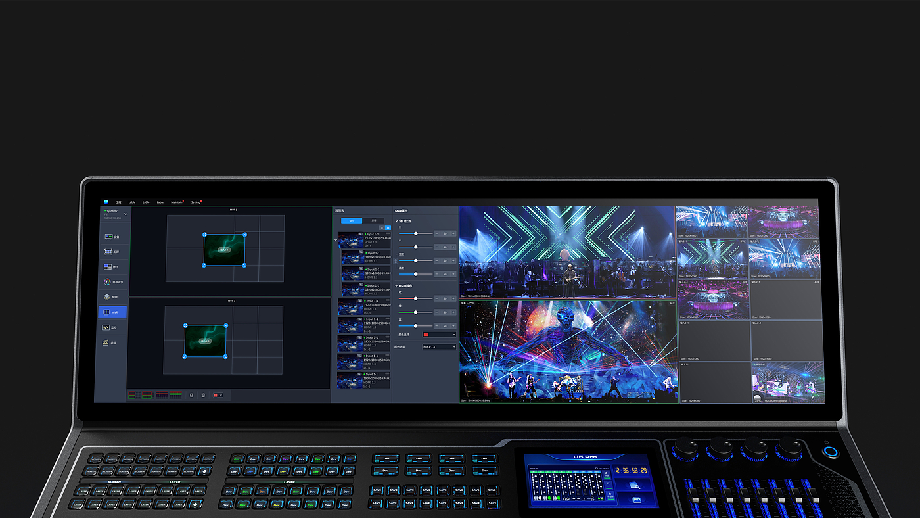This screenshot has width=920, height=518.
Task: Click bottom-right resize handle of upper MVR window
Action: 244,265
